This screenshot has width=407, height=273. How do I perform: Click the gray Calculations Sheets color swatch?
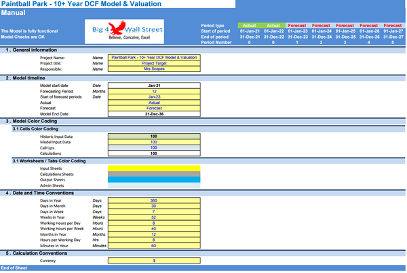(153, 174)
